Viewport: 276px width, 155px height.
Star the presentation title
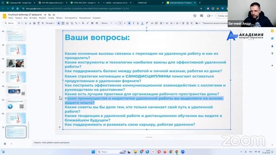point(45,15)
